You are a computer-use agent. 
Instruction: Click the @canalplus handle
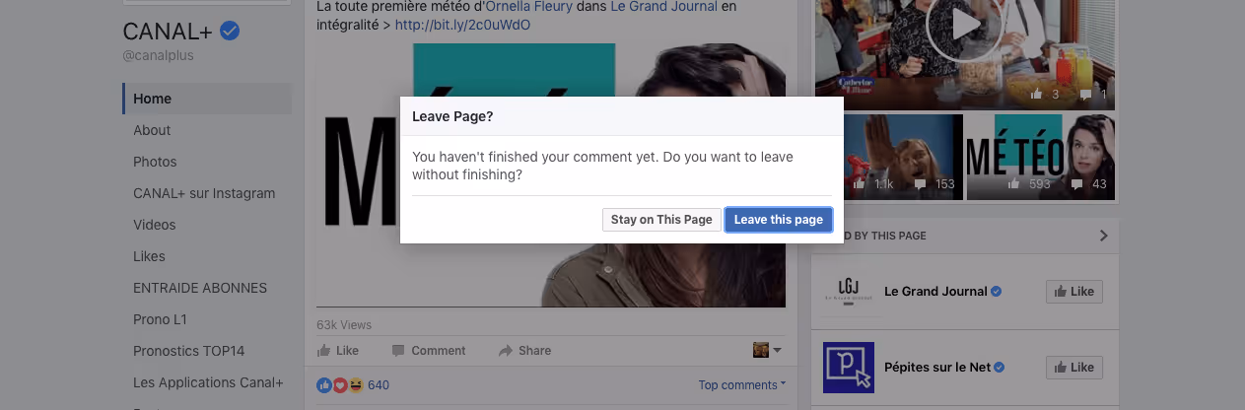(158, 55)
